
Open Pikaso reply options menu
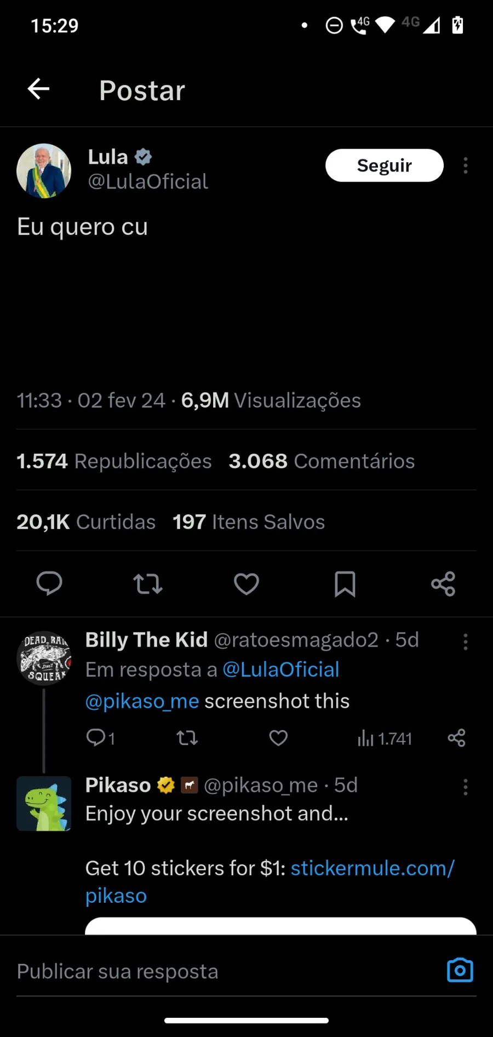point(466,787)
